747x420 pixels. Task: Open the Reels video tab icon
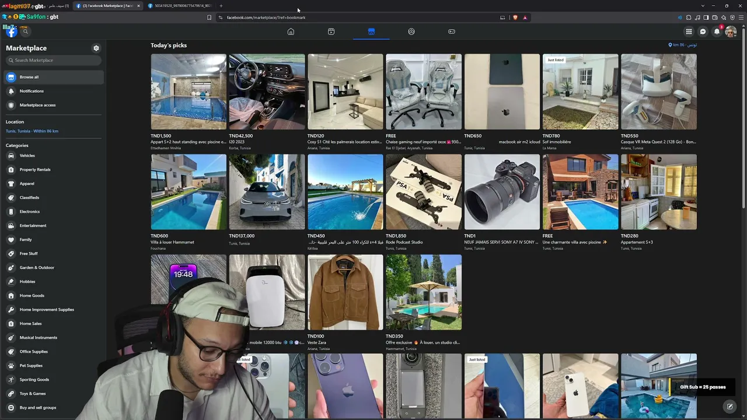click(x=331, y=32)
